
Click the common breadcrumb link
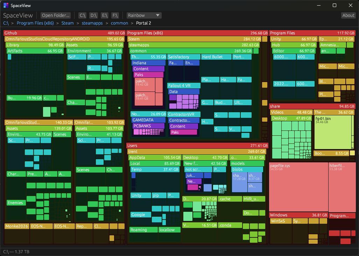pos(119,23)
